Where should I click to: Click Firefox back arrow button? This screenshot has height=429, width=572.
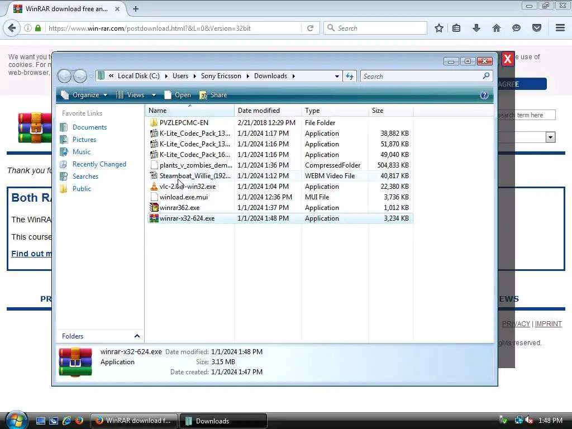point(12,28)
